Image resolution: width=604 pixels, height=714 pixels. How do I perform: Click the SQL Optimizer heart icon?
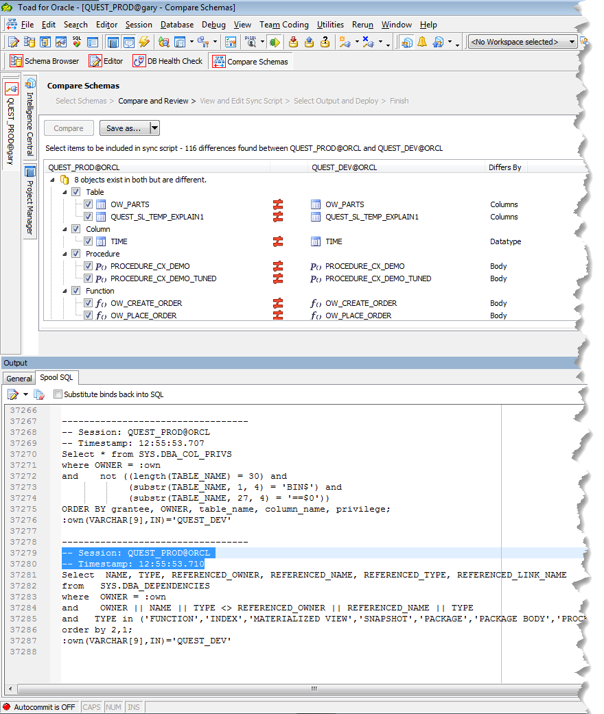tap(77, 43)
